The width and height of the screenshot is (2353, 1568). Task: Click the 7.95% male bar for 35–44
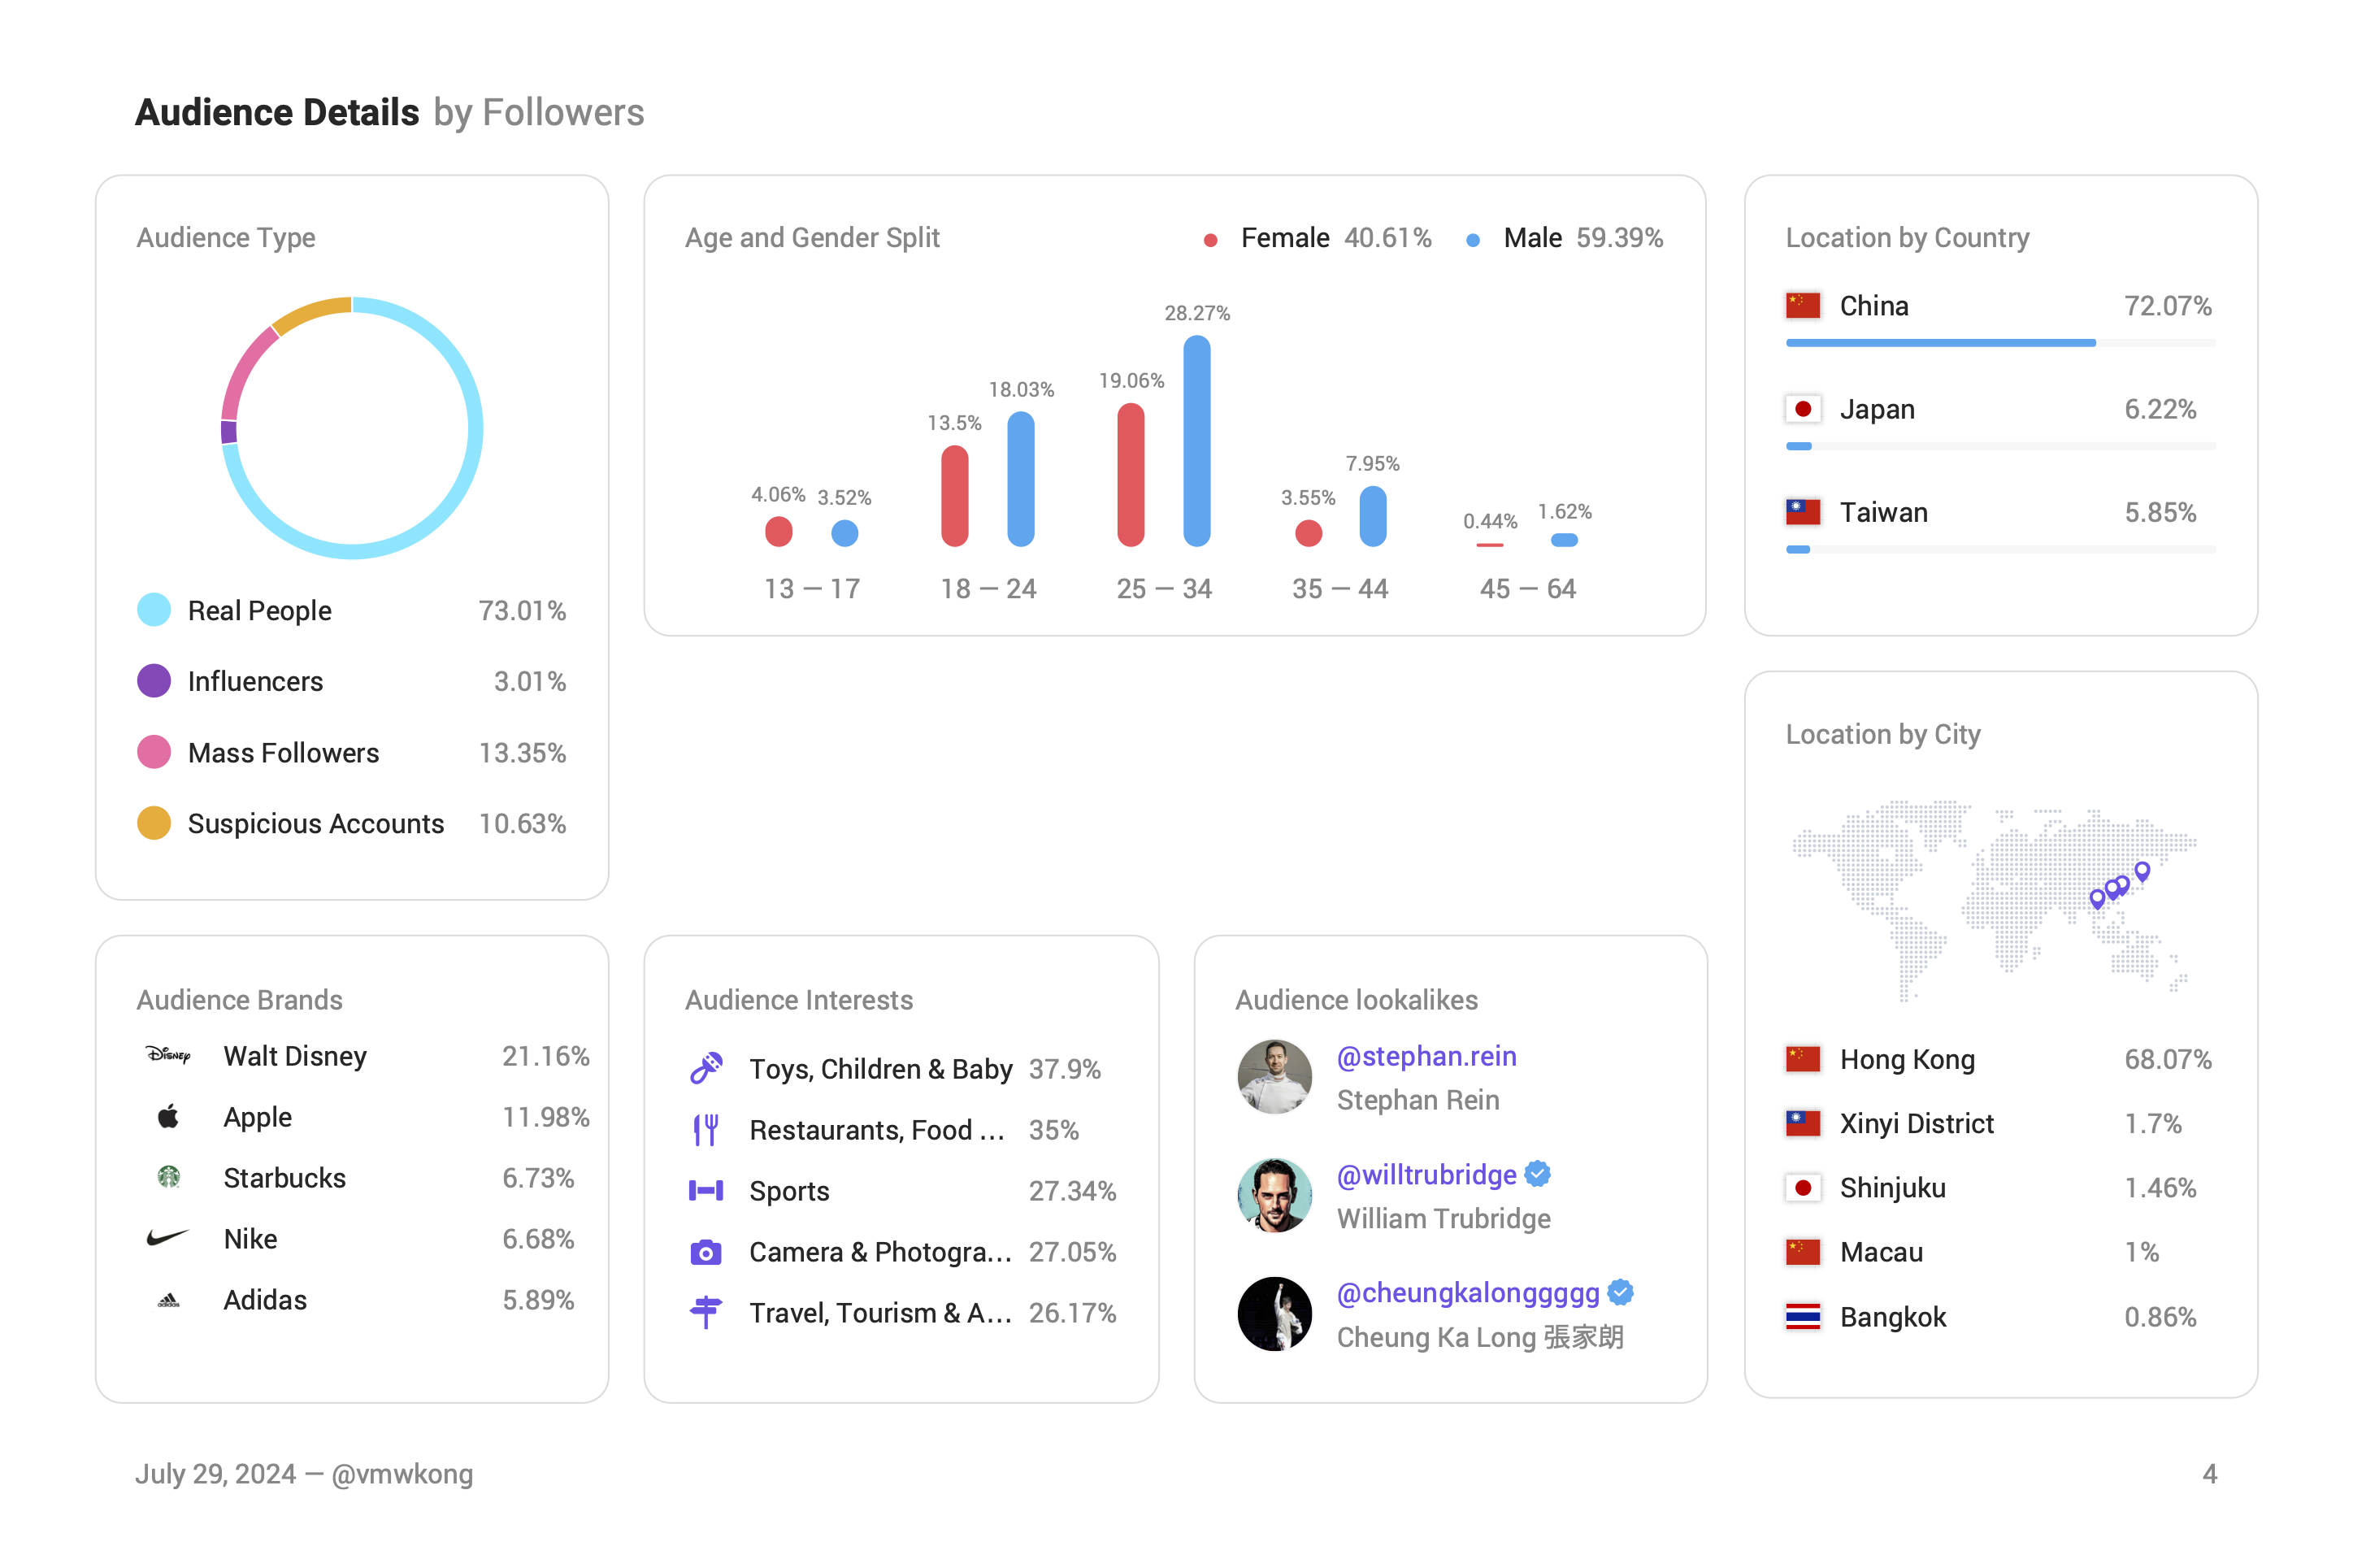tap(1373, 516)
